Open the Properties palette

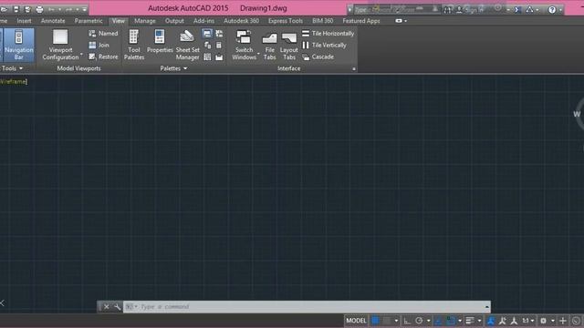[160, 42]
